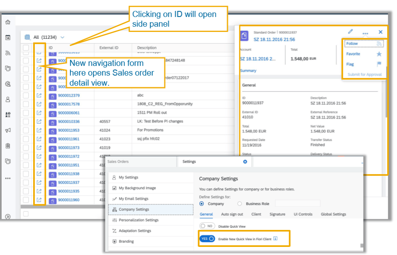The height and width of the screenshot is (255, 397).
Task: Open the leaderboard people-star icon in sidebar
Action: tap(8, 115)
